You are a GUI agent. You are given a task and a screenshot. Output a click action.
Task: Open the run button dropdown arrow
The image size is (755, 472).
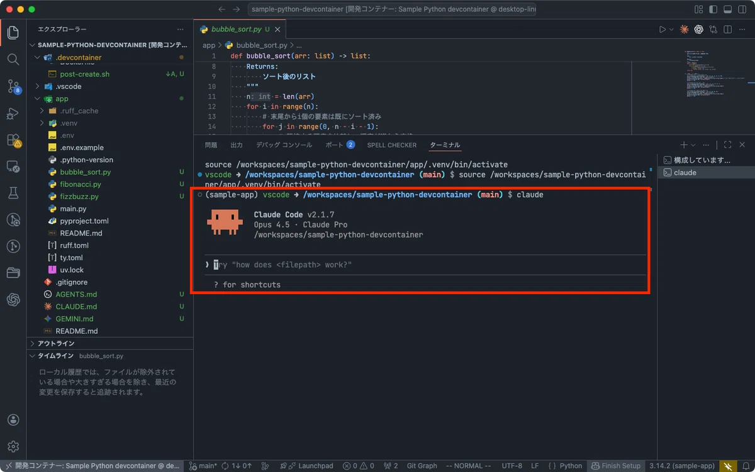671,30
